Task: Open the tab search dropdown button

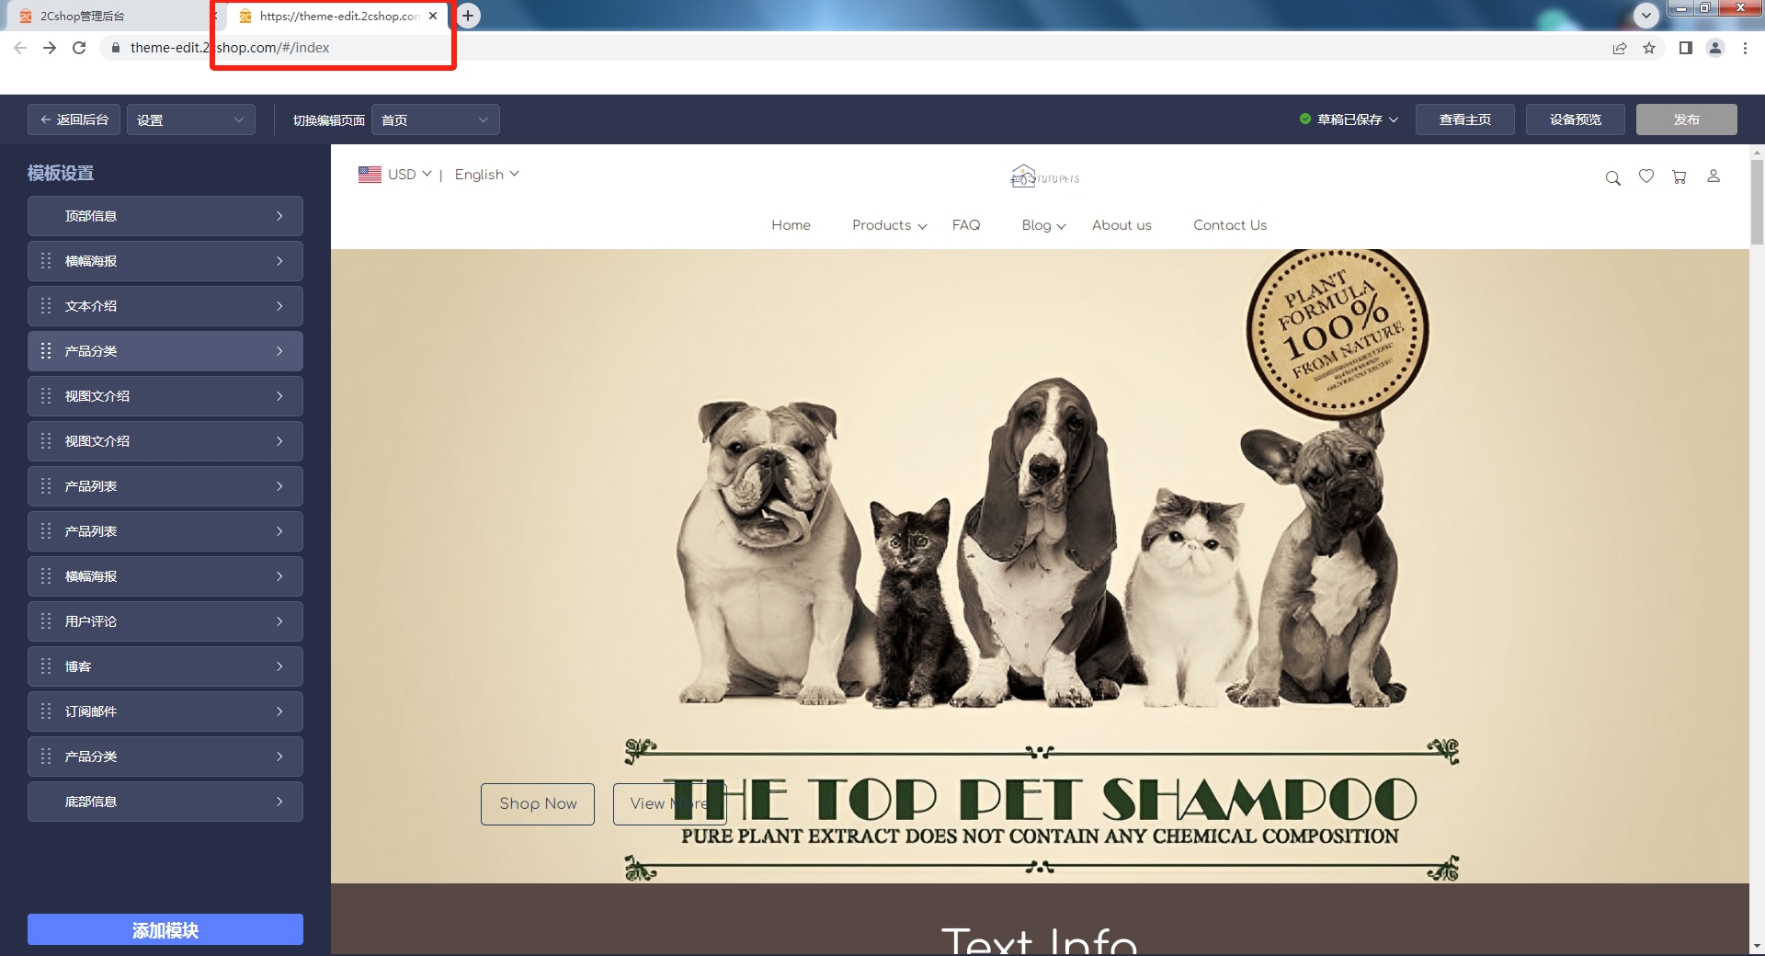Action: [x=1646, y=15]
